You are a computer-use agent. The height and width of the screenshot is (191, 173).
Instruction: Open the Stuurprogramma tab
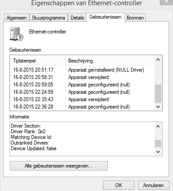tap(48, 18)
